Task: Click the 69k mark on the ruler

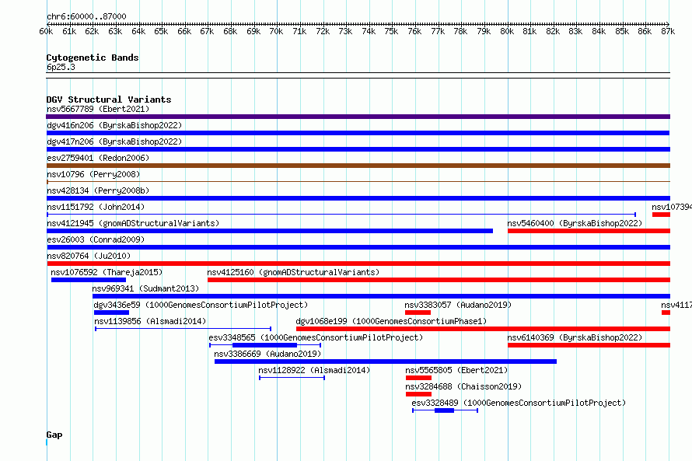Action: click(x=253, y=31)
